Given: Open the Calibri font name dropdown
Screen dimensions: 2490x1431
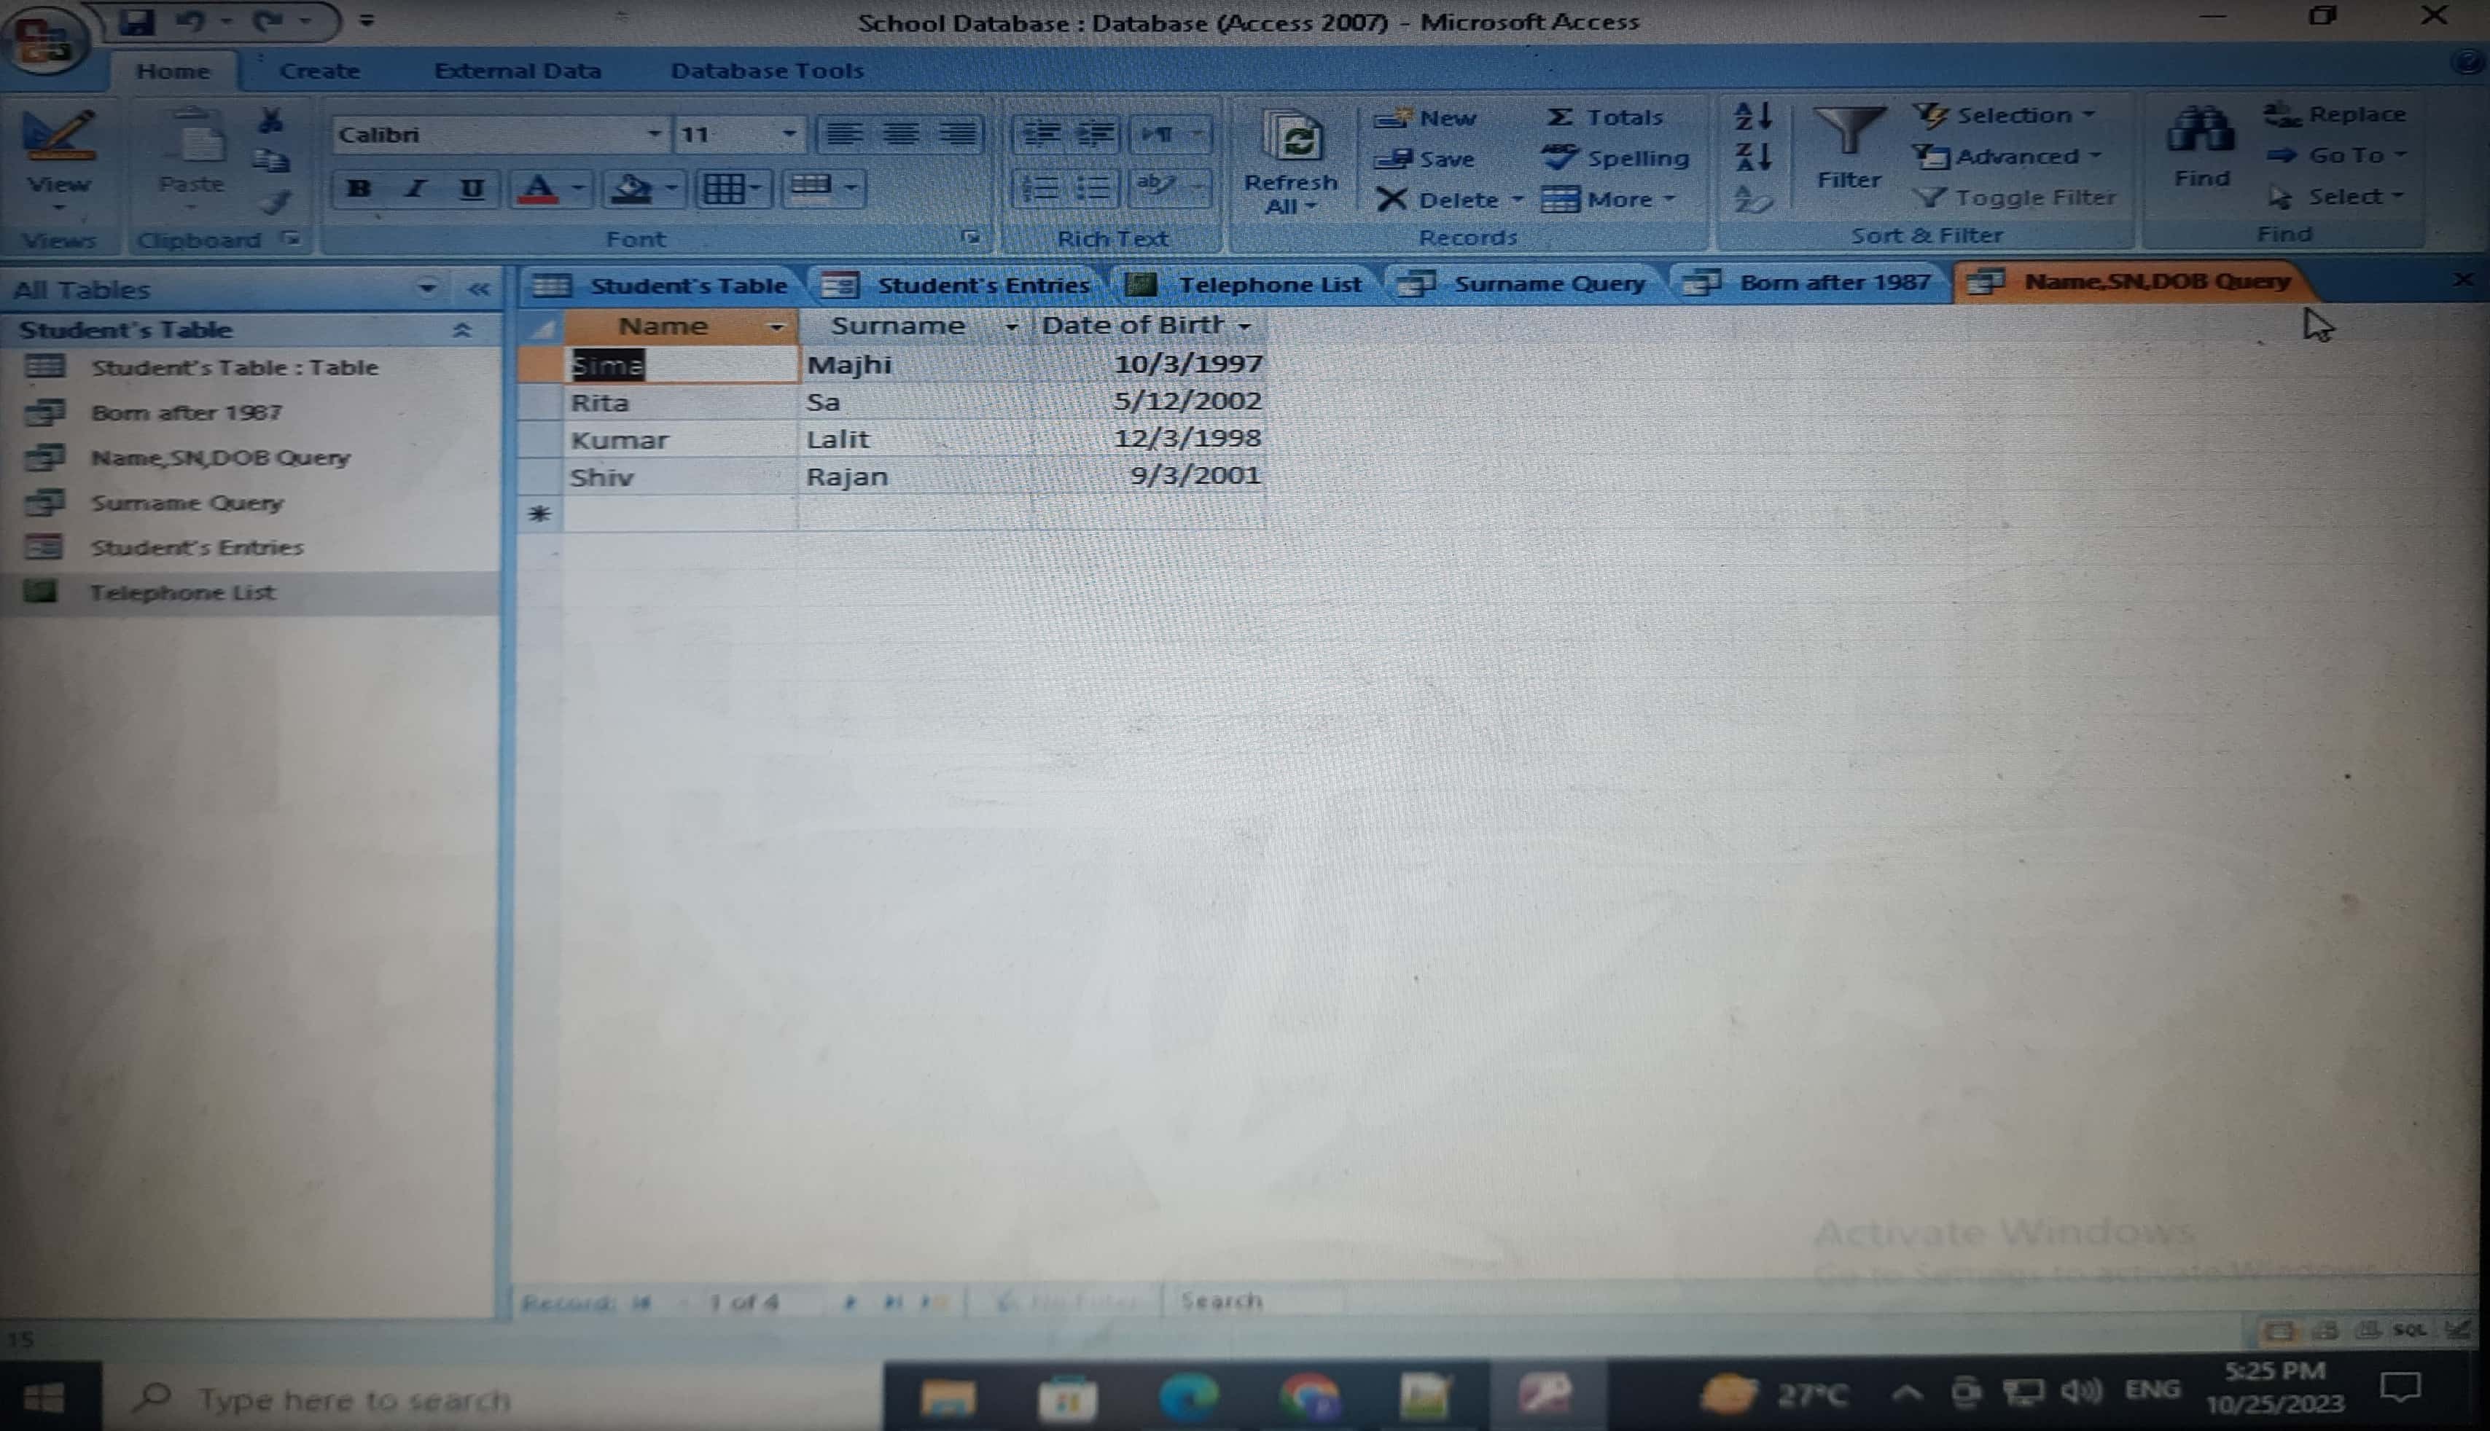Looking at the screenshot, I should 652,133.
